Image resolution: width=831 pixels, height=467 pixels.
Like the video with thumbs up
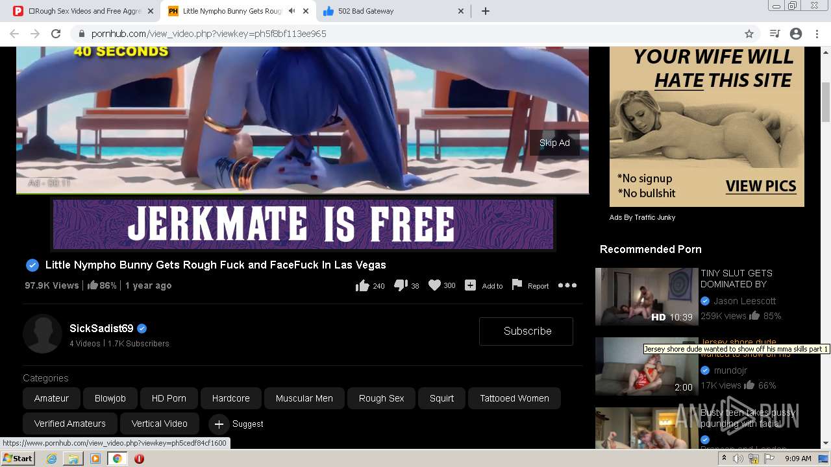pyautogui.click(x=362, y=285)
